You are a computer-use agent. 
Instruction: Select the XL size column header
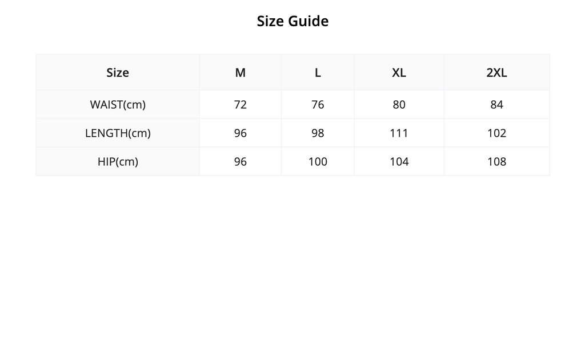(x=399, y=72)
